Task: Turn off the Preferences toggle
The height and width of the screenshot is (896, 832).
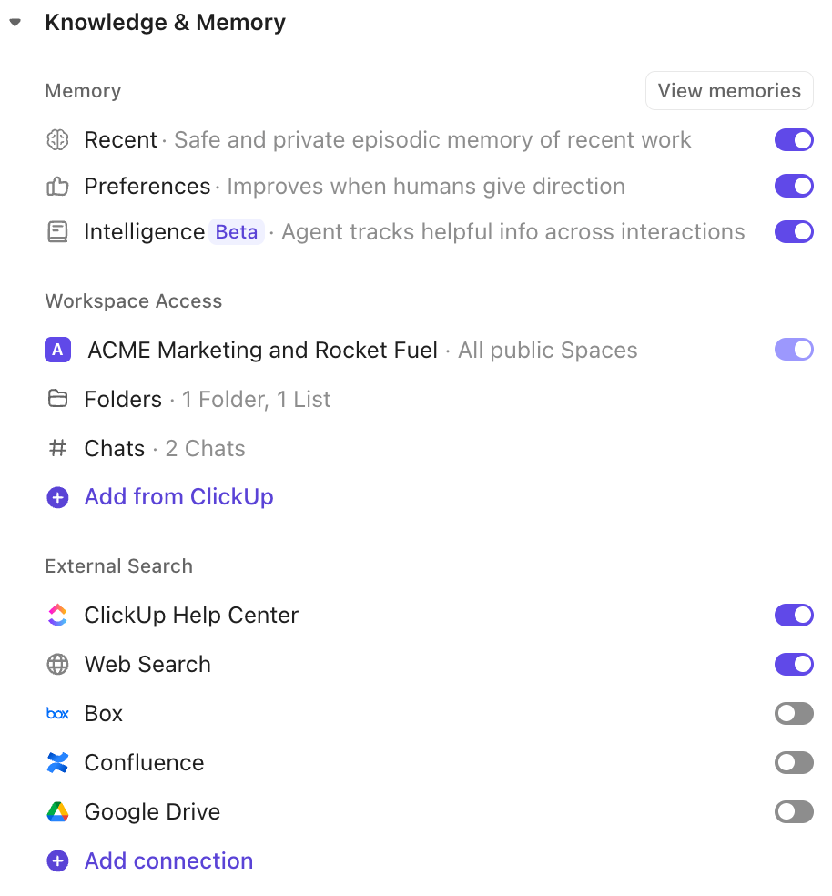Action: [x=793, y=186]
